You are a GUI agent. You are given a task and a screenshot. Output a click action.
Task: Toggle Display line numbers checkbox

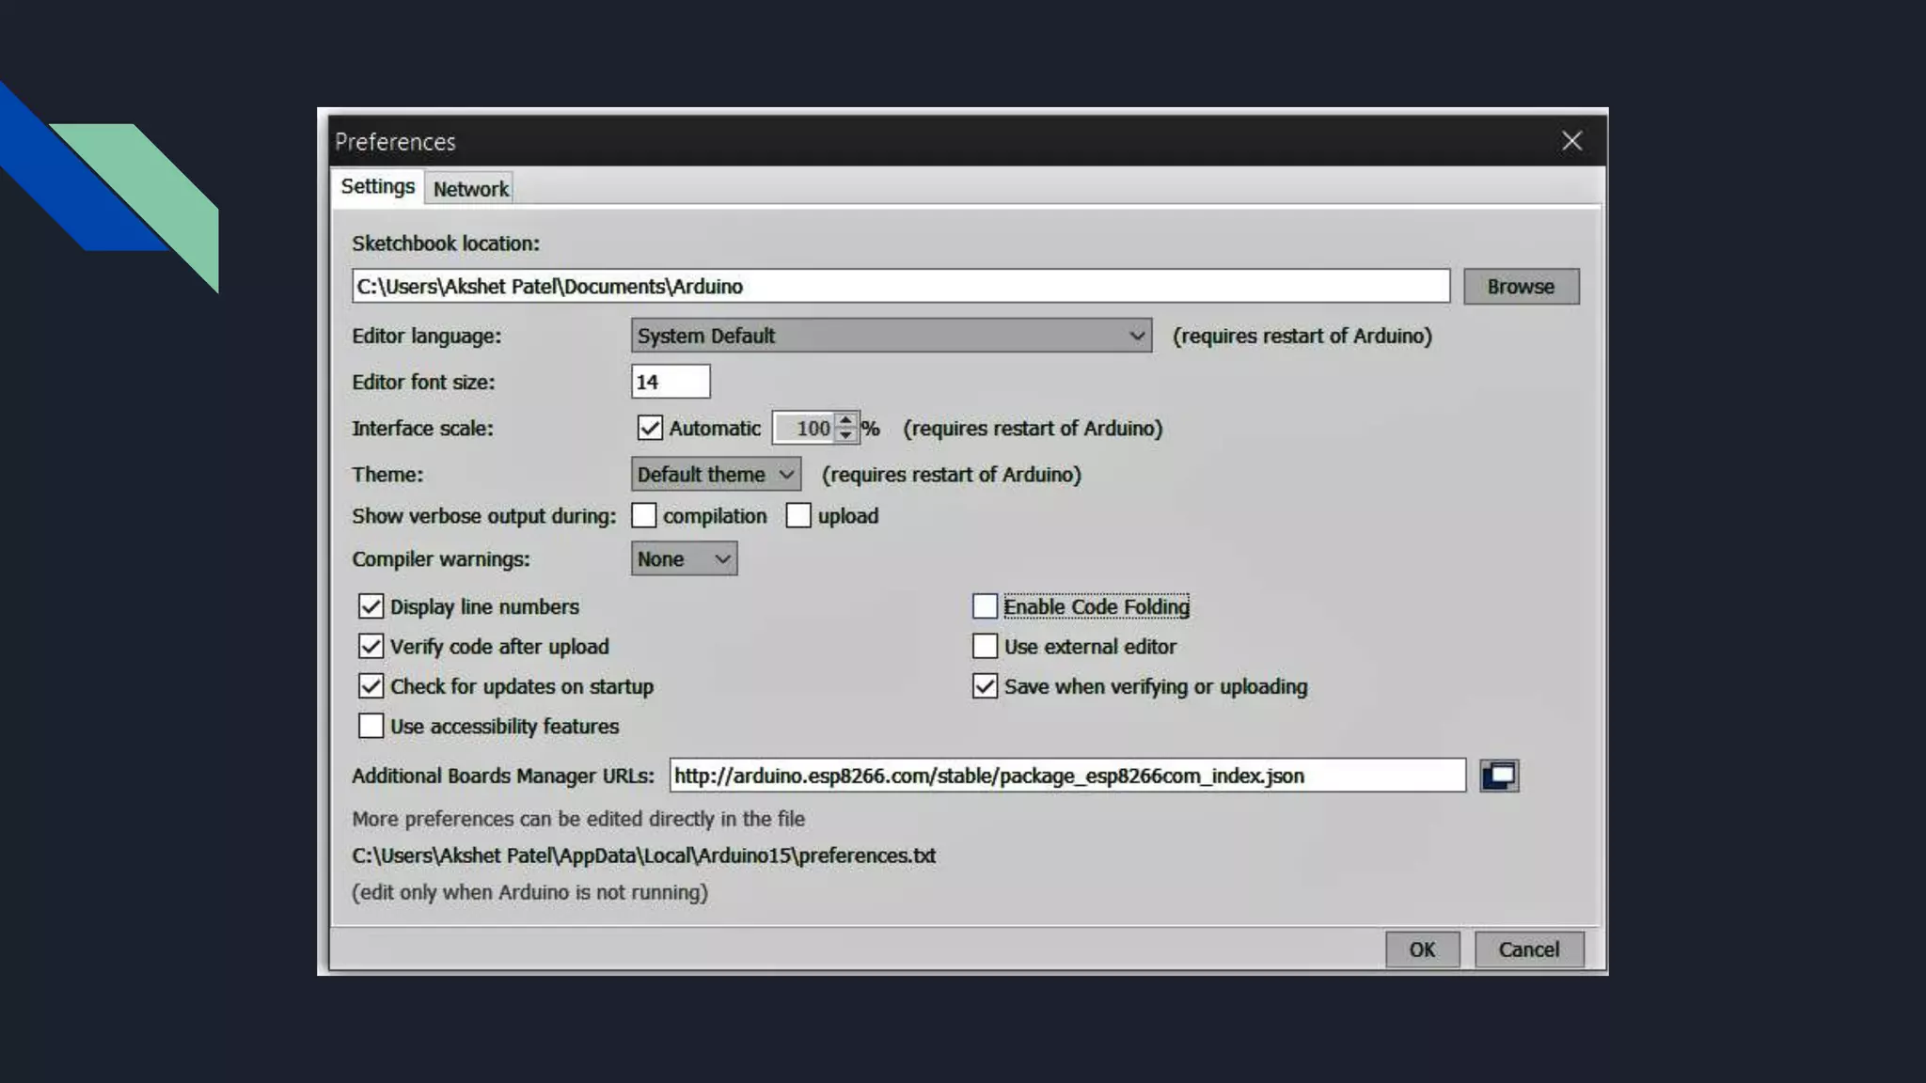point(371,606)
